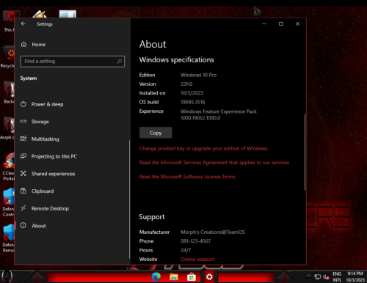The height and width of the screenshot is (283, 367).
Task: Click the volume icon in system tray
Action: 326,277
